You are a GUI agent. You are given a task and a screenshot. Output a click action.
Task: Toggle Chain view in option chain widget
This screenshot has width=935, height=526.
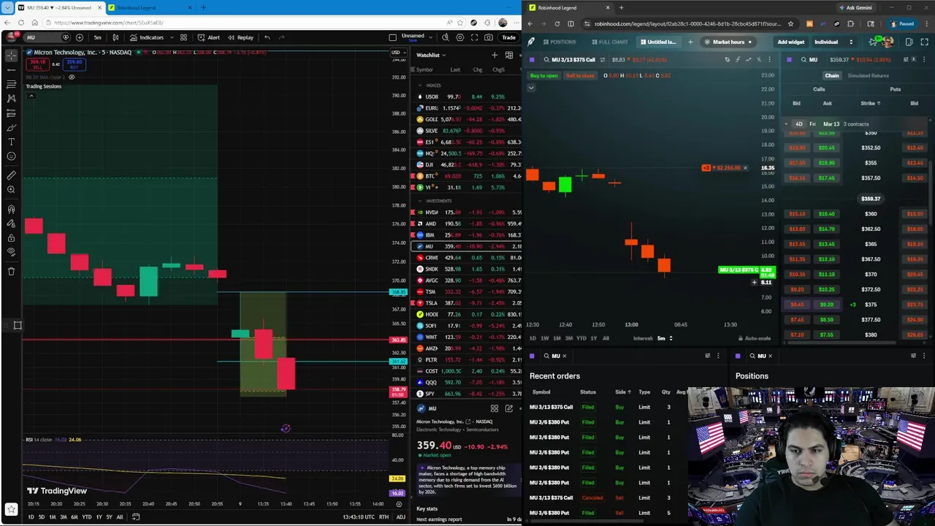832,75
